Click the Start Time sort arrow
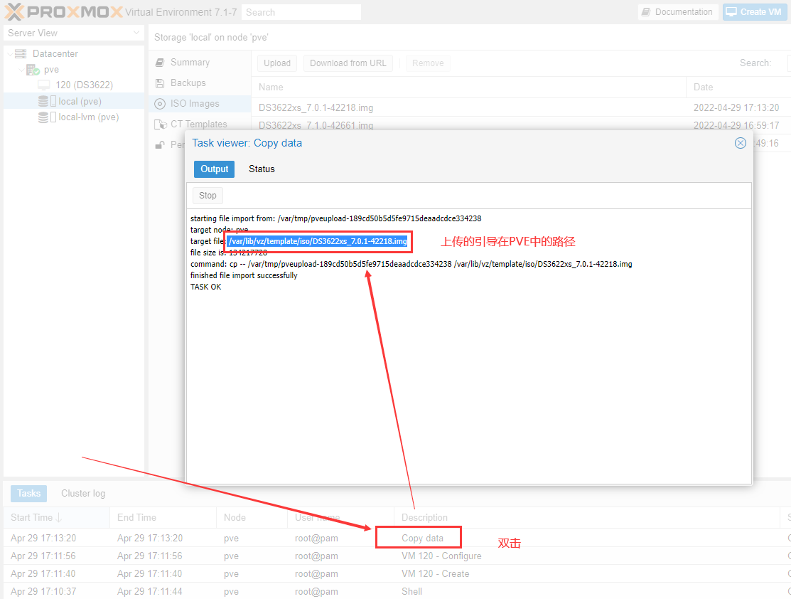Image resolution: width=791 pixels, height=599 pixels. pos(58,518)
